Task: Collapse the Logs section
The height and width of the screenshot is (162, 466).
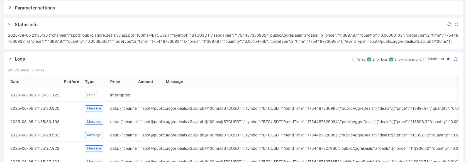Action: [10, 59]
